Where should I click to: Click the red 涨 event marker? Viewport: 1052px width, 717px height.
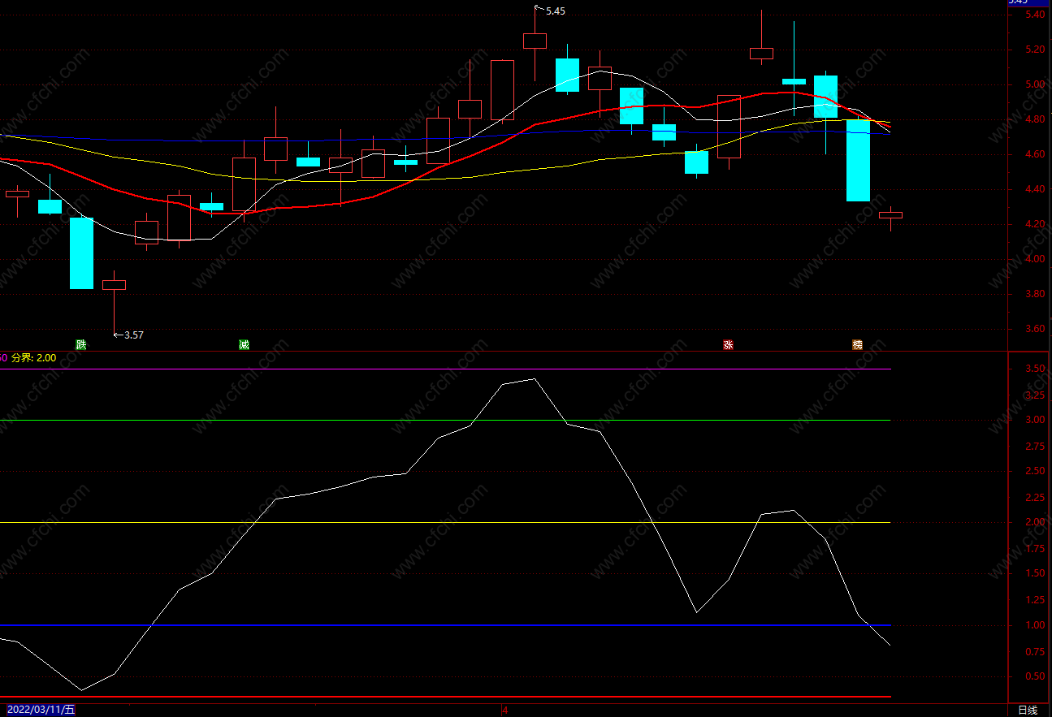tap(729, 344)
